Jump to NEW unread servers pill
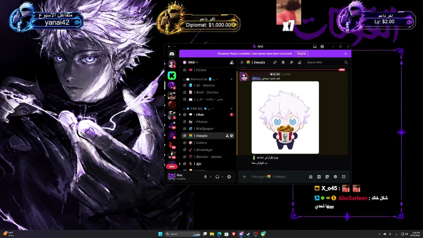 tap(172, 167)
